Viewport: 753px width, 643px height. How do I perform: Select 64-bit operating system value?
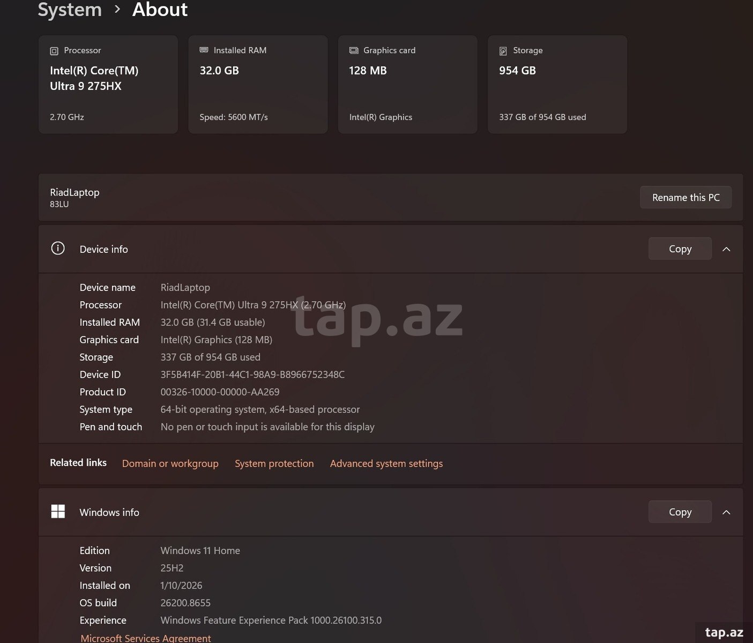click(x=260, y=409)
